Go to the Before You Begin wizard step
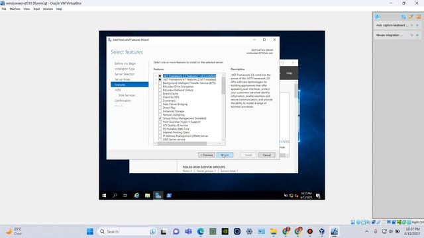This screenshot has height=238, width=424. tap(125, 63)
